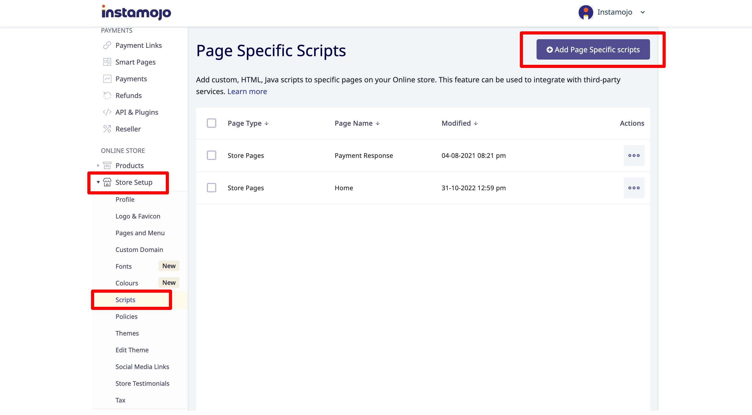Expand the Products tree arrow

click(x=98, y=165)
